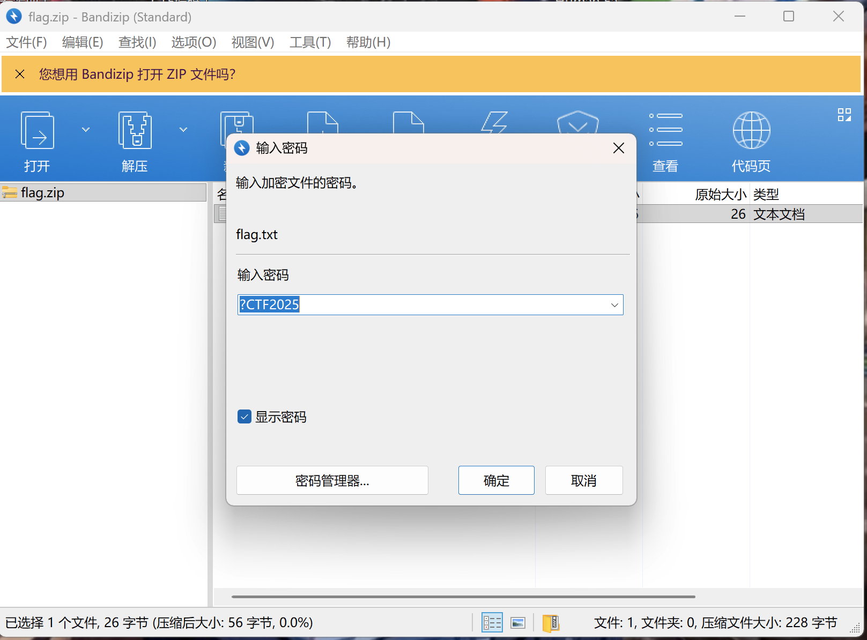Click the archive folder icon in status bar

click(x=551, y=623)
